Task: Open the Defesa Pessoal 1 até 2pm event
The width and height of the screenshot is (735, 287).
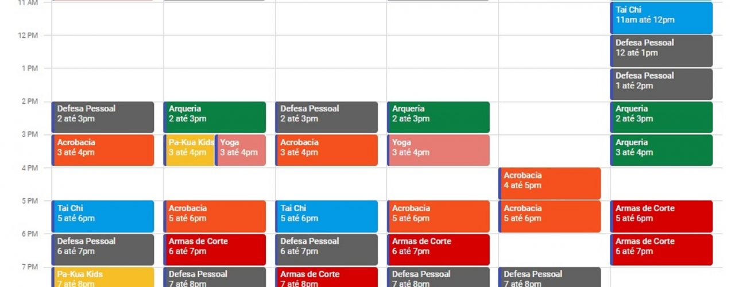Action: click(661, 84)
